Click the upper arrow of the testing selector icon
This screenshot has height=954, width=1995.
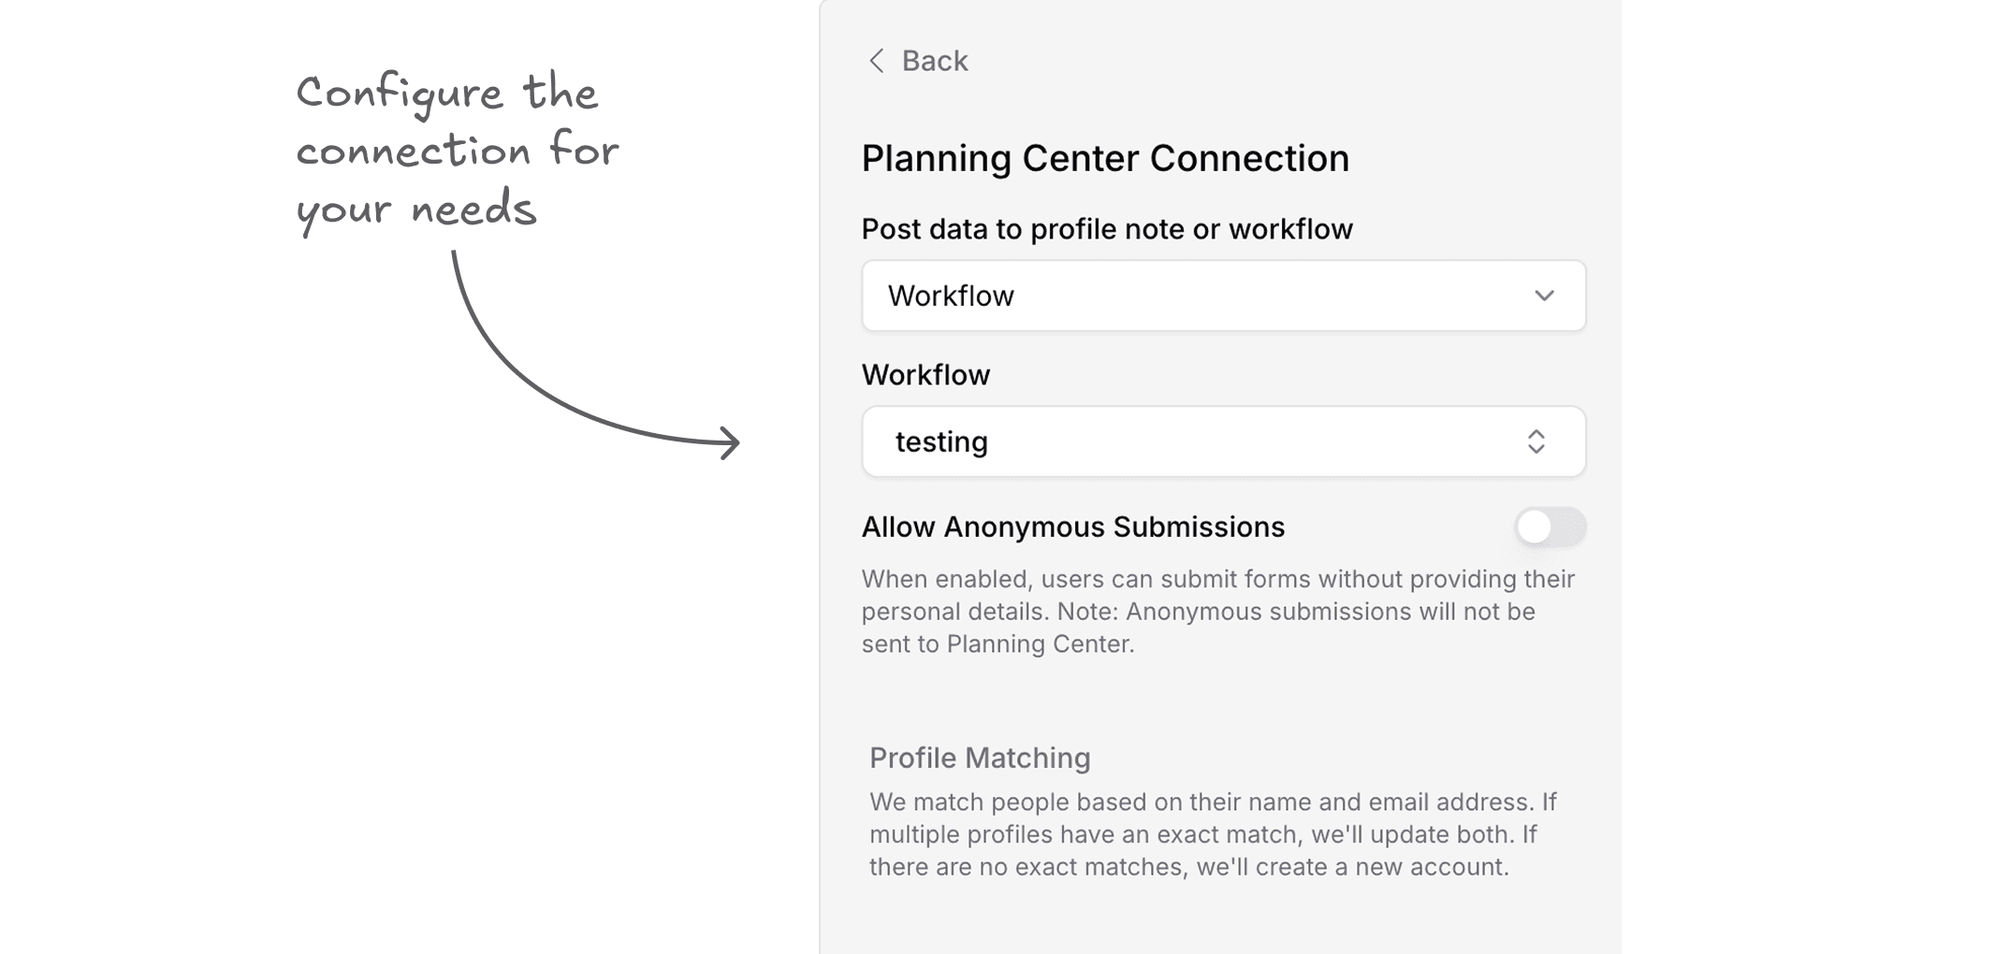tap(1537, 434)
